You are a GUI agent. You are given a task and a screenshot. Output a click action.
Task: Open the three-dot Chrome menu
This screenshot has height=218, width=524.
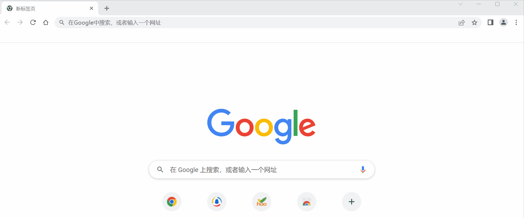pos(516,22)
